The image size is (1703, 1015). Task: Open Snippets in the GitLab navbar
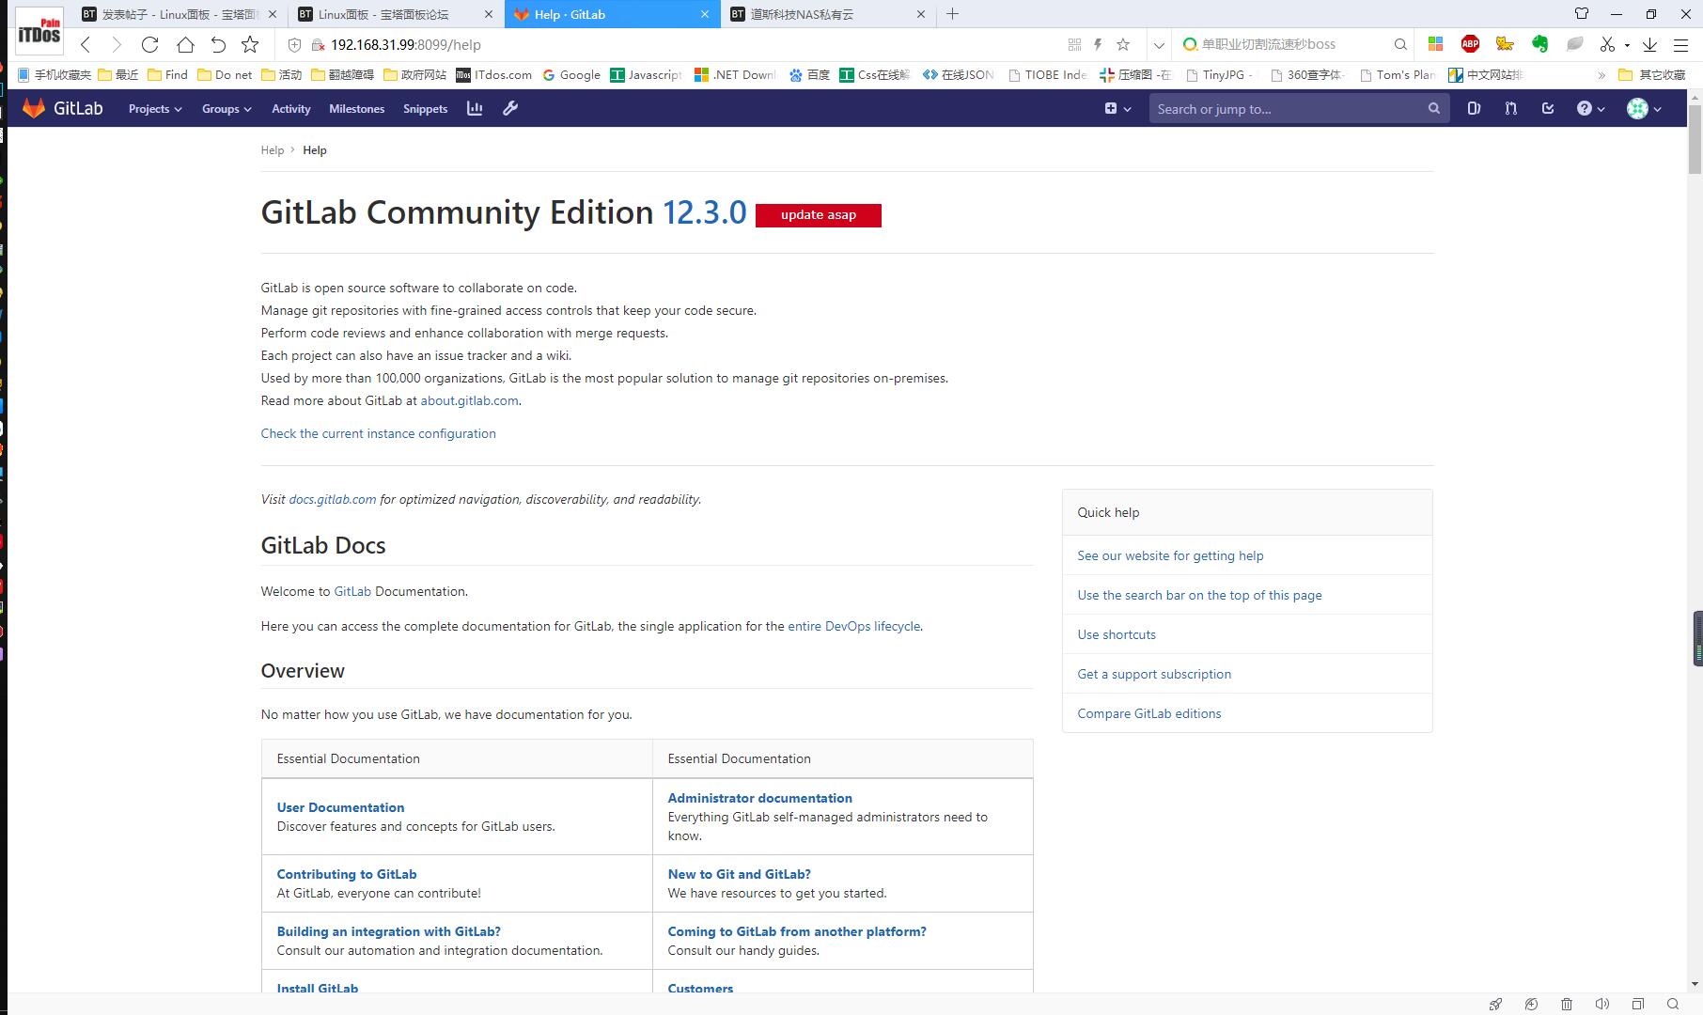(x=425, y=109)
